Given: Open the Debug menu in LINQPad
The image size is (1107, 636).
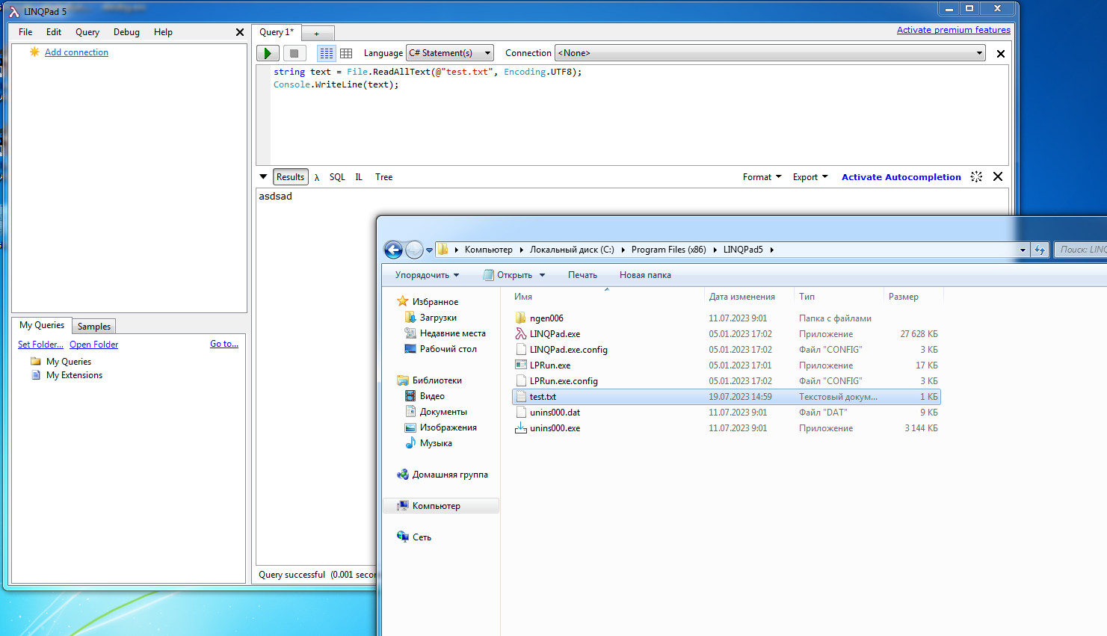Looking at the screenshot, I should click(x=126, y=32).
